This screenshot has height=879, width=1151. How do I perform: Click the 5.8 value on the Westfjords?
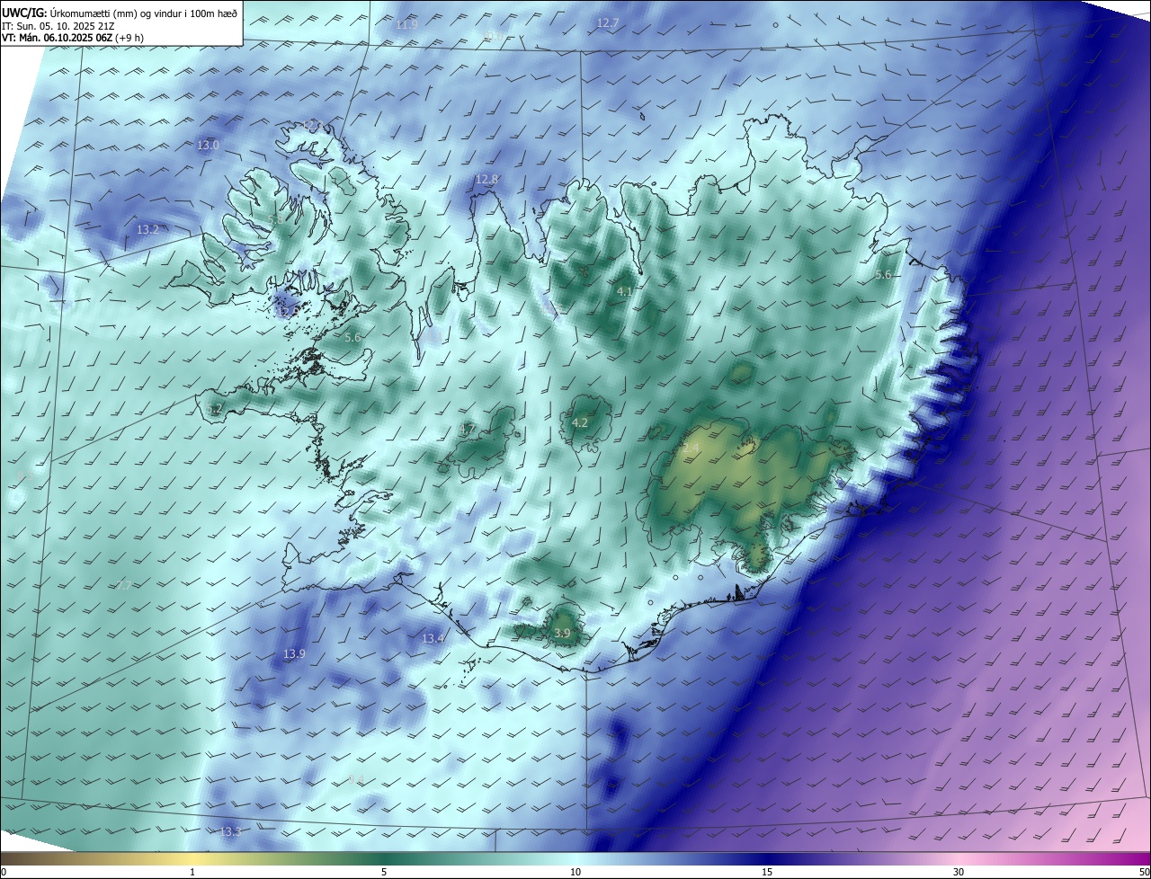(x=275, y=218)
